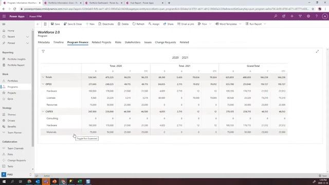The image size is (329, 185).
Task: Click the Windows Start button
Action: 4,181
